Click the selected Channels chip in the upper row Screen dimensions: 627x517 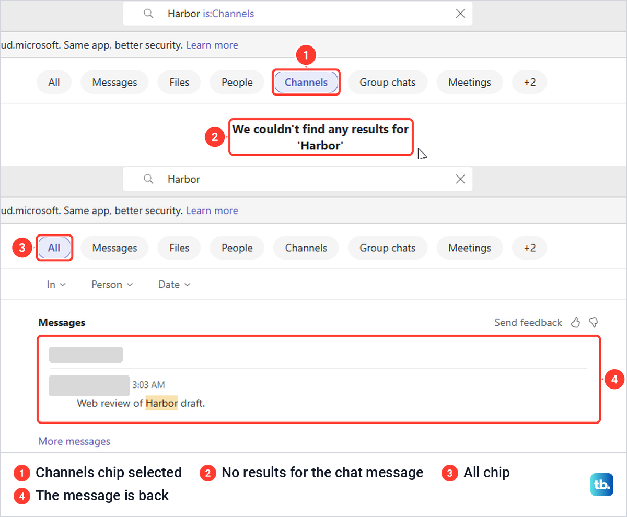click(x=306, y=83)
